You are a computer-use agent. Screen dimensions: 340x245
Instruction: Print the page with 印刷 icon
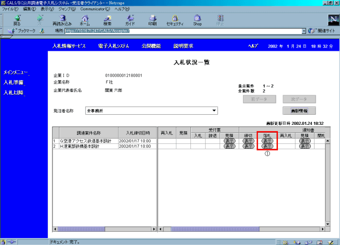[152, 20]
